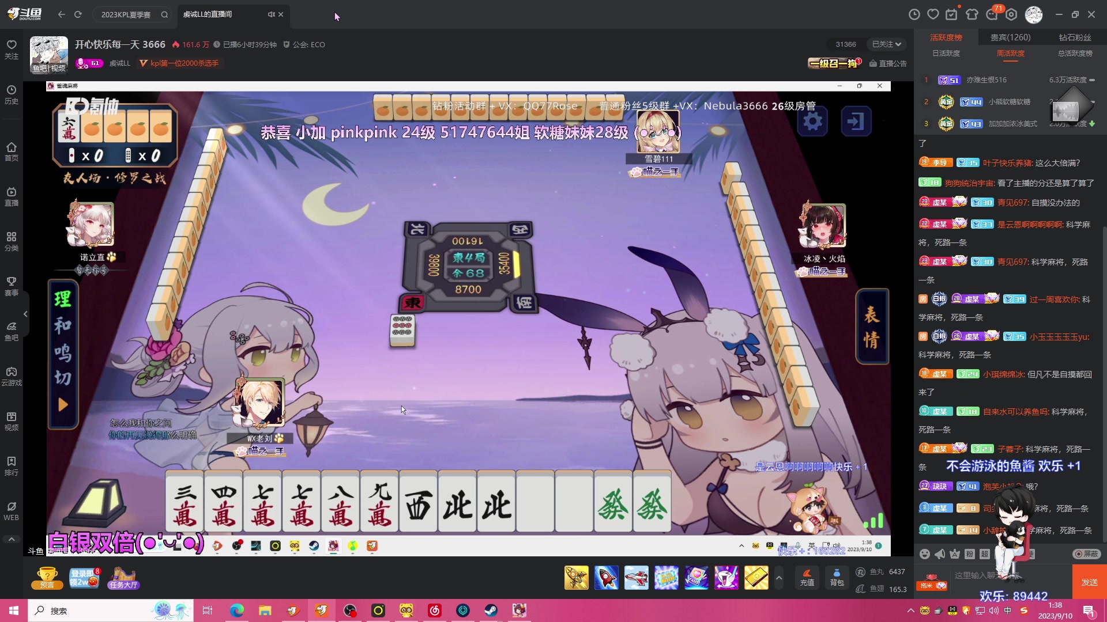Image resolution: width=1107 pixels, height=622 pixels.
Task: Expand the 已关注 follow dropdown
Action: [x=886, y=44]
